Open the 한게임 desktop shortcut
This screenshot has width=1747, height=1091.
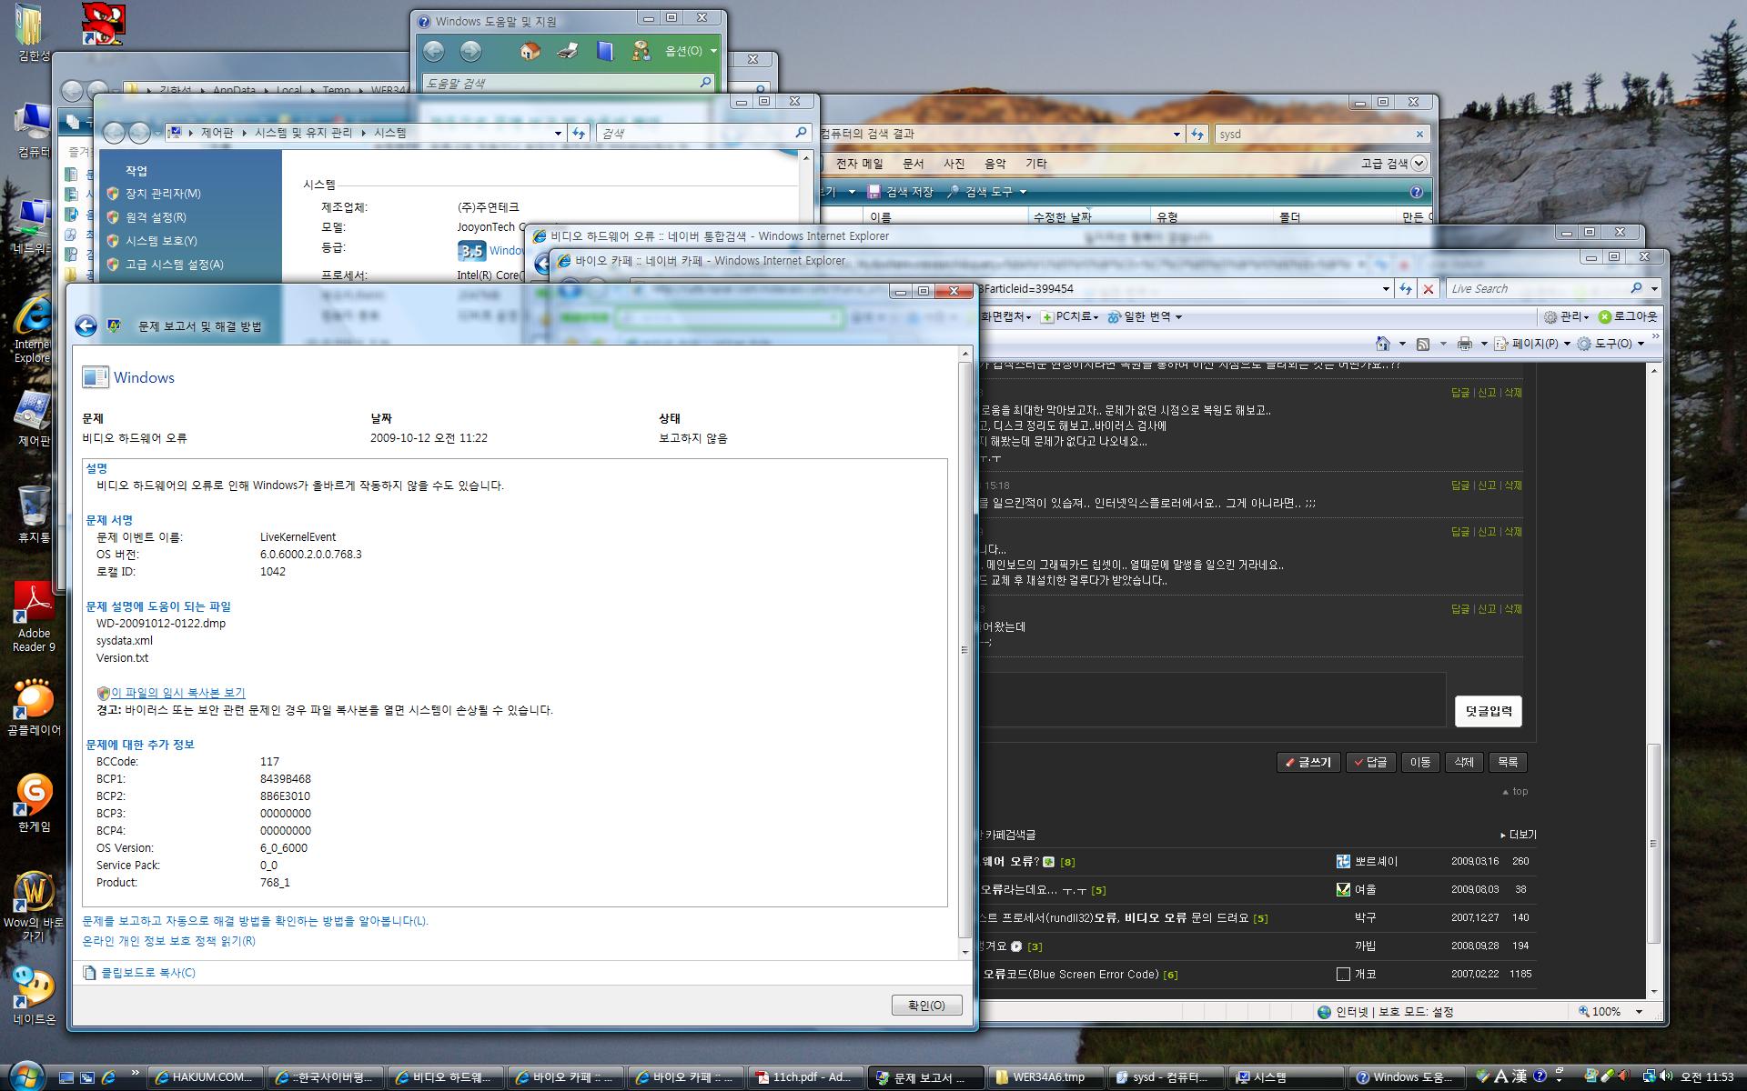(34, 804)
